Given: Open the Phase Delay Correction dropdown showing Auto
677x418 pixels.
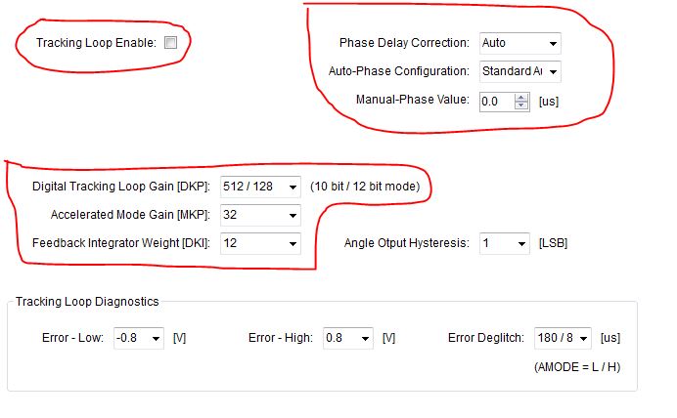Looking at the screenshot, I should click(x=519, y=43).
